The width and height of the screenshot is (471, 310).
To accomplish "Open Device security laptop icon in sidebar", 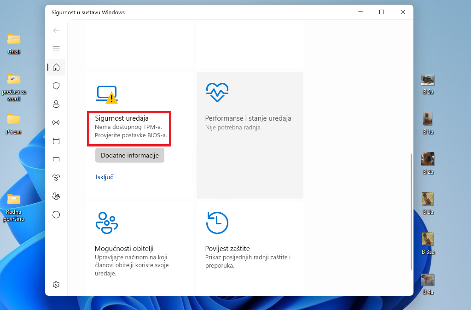I will tap(56, 159).
